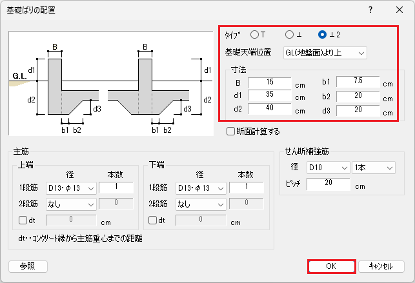Expand 上端 1段筋 diameter dropdown
The image size is (415, 283).
[x=71, y=188]
